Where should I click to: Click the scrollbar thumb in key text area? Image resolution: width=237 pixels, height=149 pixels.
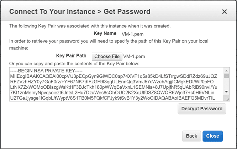point(227,76)
